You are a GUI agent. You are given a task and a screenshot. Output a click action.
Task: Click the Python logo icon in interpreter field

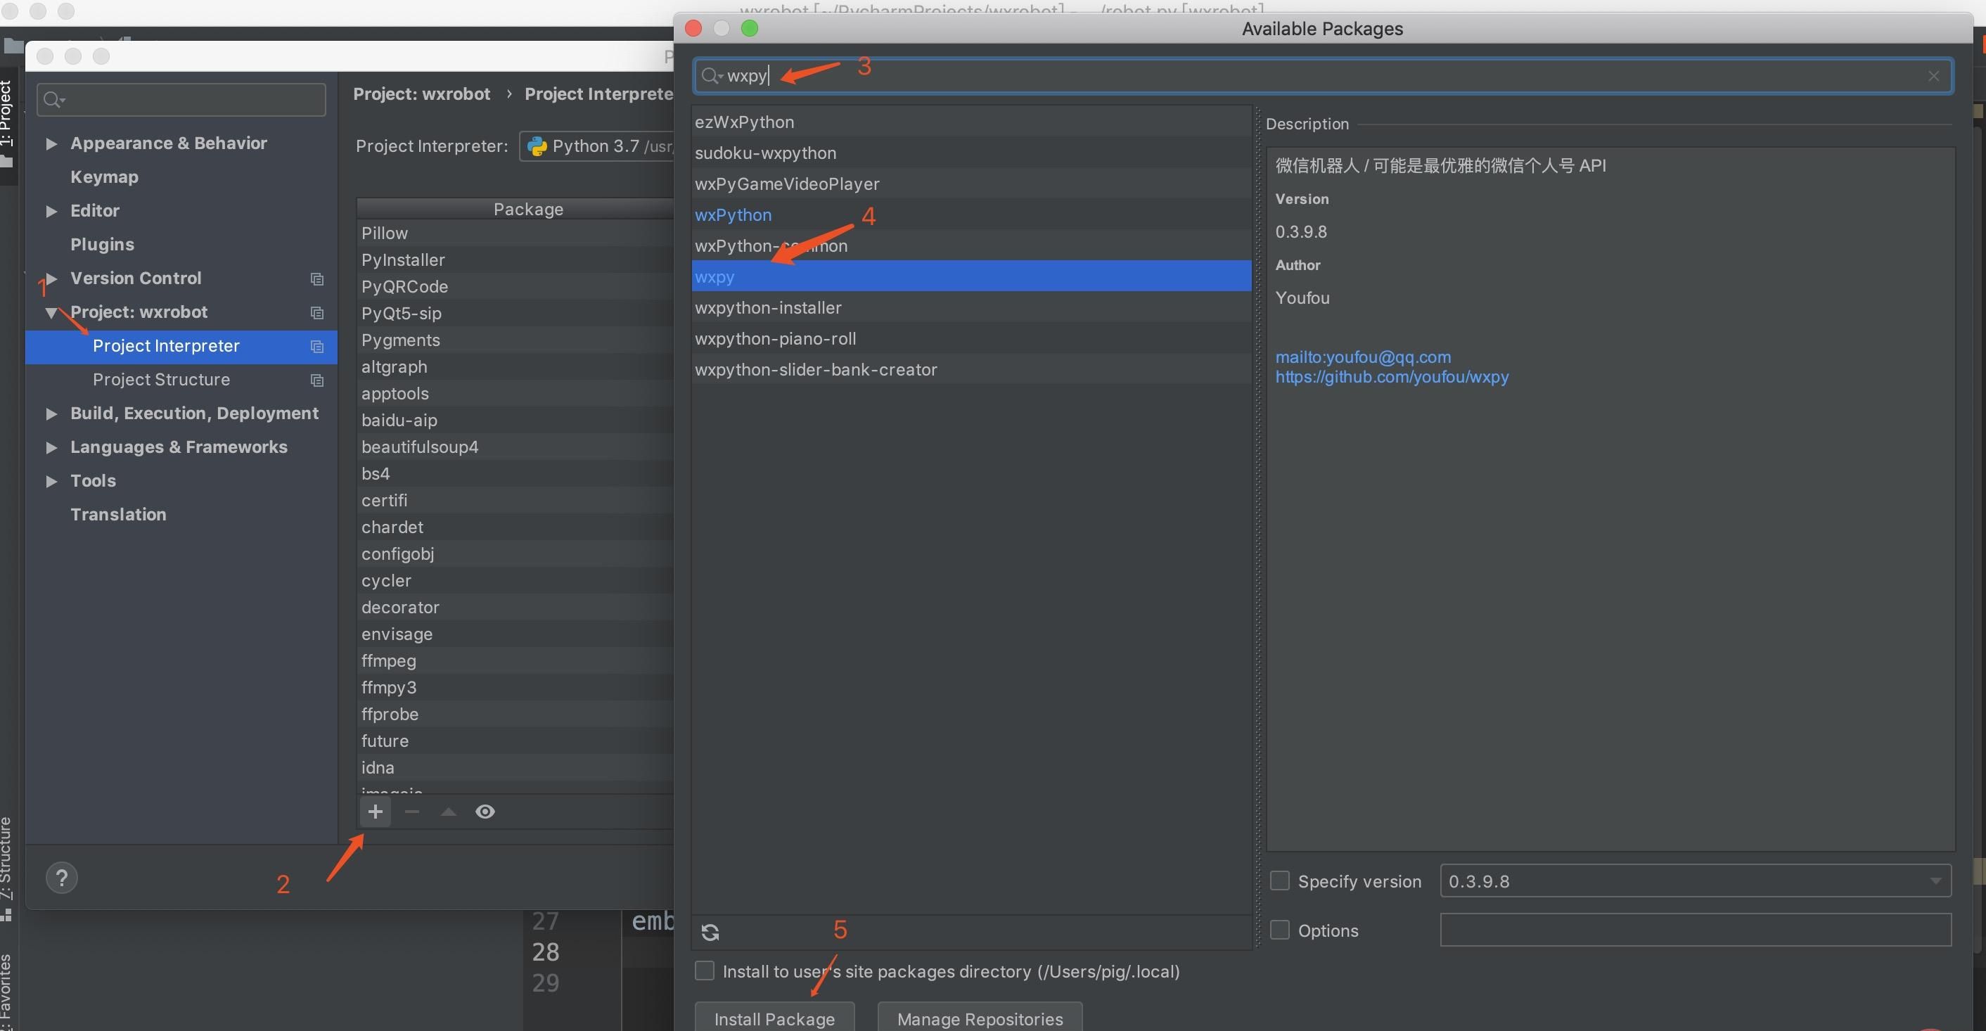coord(537,146)
